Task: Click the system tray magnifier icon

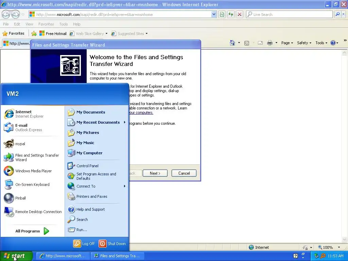Action: pos(323,256)
